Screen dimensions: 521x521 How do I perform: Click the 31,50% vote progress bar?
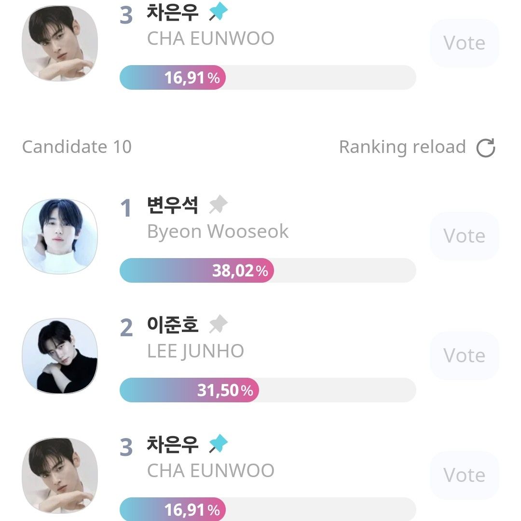[x=267, y=390]
